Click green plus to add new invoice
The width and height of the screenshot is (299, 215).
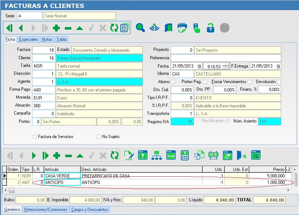tap(56, 28)
